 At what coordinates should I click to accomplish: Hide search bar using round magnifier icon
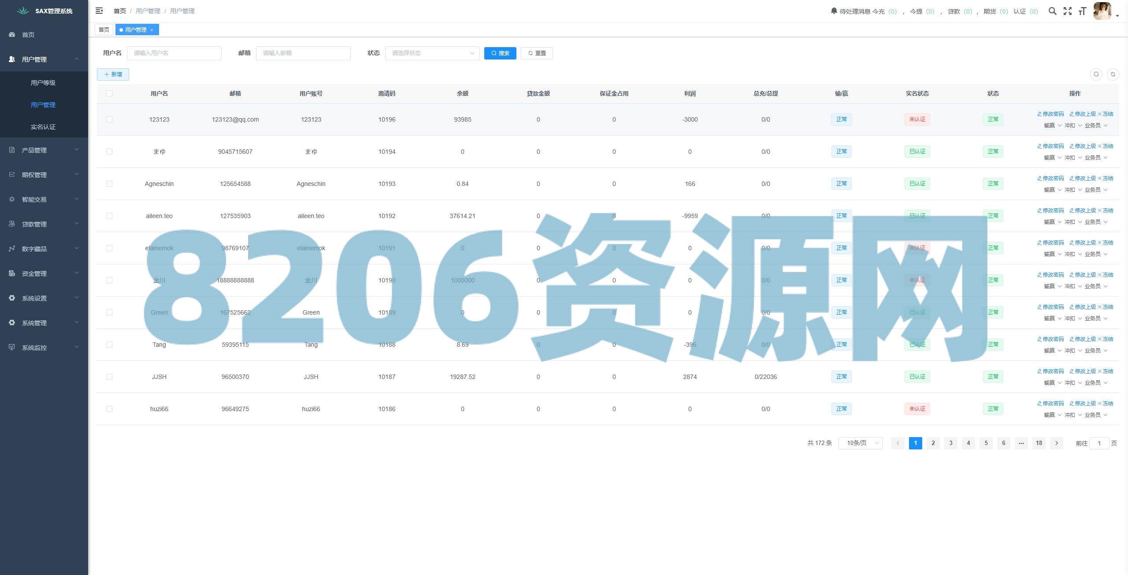1096,74
